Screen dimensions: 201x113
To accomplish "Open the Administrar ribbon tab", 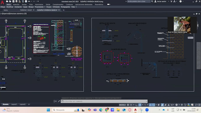I will coord(39,4).
